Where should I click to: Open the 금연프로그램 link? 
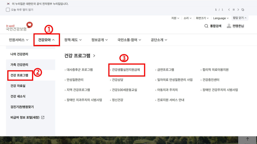click(165, 70)
